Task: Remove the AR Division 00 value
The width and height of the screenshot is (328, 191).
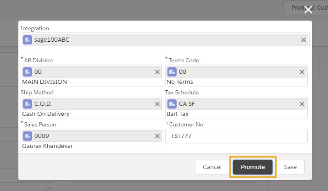Action: pos(157,72)
